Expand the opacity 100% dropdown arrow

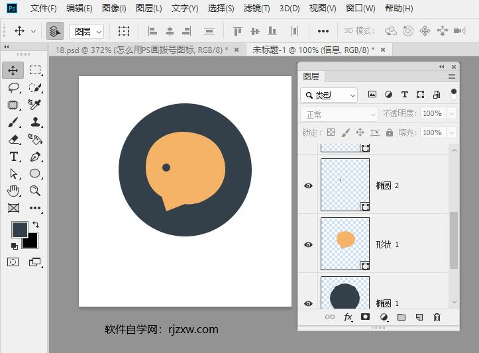452,114
